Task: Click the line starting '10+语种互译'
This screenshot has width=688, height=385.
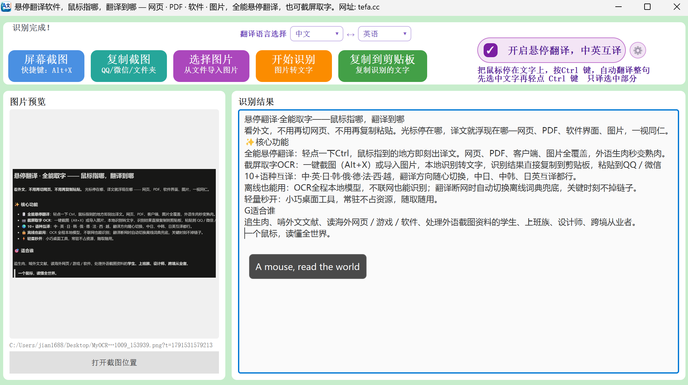Action: click(x=411, y=176)
